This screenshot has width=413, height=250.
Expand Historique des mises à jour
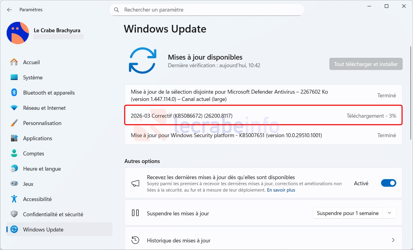[x=393, y=240]
